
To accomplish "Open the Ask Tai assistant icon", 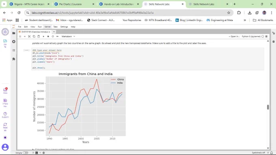I will pos(5,43).
